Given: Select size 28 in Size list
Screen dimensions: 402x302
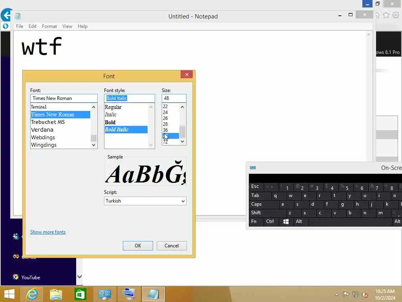Looking at the screenshot, I should point(171,124).
